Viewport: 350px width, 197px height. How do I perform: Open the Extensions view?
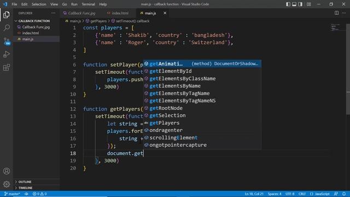coord(7,67)
